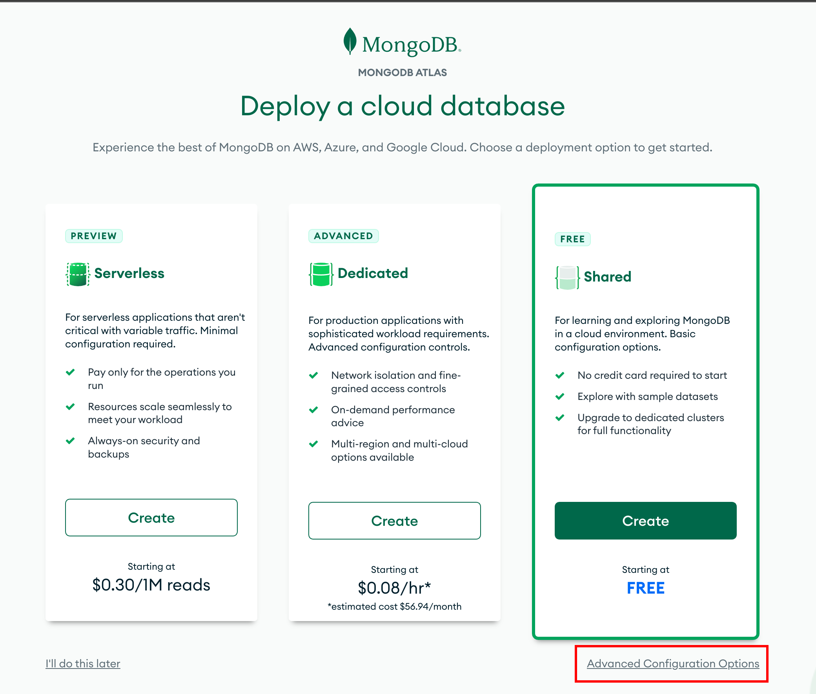
Task: Click the Dedicated card description paragraph
Action: (399, 334)
